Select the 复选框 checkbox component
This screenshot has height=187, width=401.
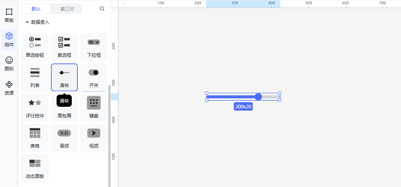point(64,47)
